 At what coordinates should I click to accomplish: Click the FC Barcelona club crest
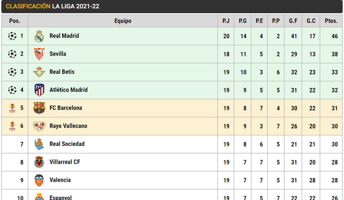(x=39, y=108)
